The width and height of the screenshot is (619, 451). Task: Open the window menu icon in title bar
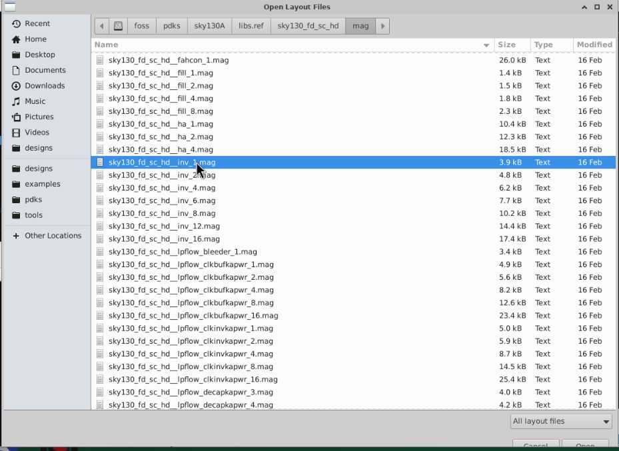tap(9, 7)
